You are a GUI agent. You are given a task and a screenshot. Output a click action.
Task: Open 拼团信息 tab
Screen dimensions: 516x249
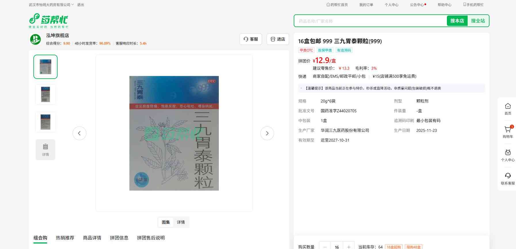[x=119, y=238]
